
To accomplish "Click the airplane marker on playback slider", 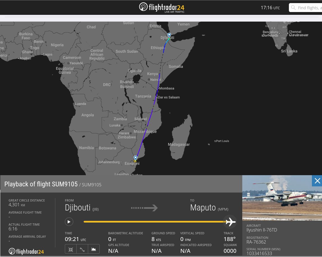I will tap(230, 222).
